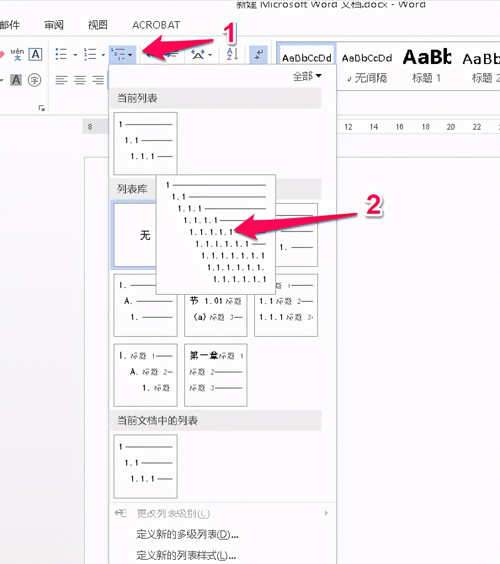The image size is (500, 564).
Task: Choose 定义新的多级列表(D)...
Action: tap(222, 535)
